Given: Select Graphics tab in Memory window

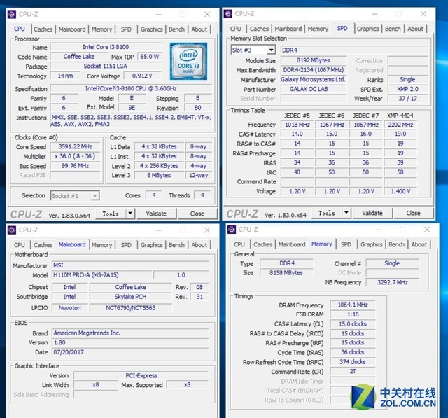Looking at the screenshot, I should 372,244.
